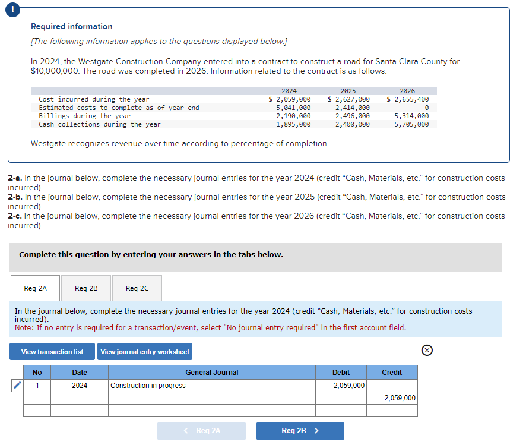Click the No column header

tap(37, 372)
